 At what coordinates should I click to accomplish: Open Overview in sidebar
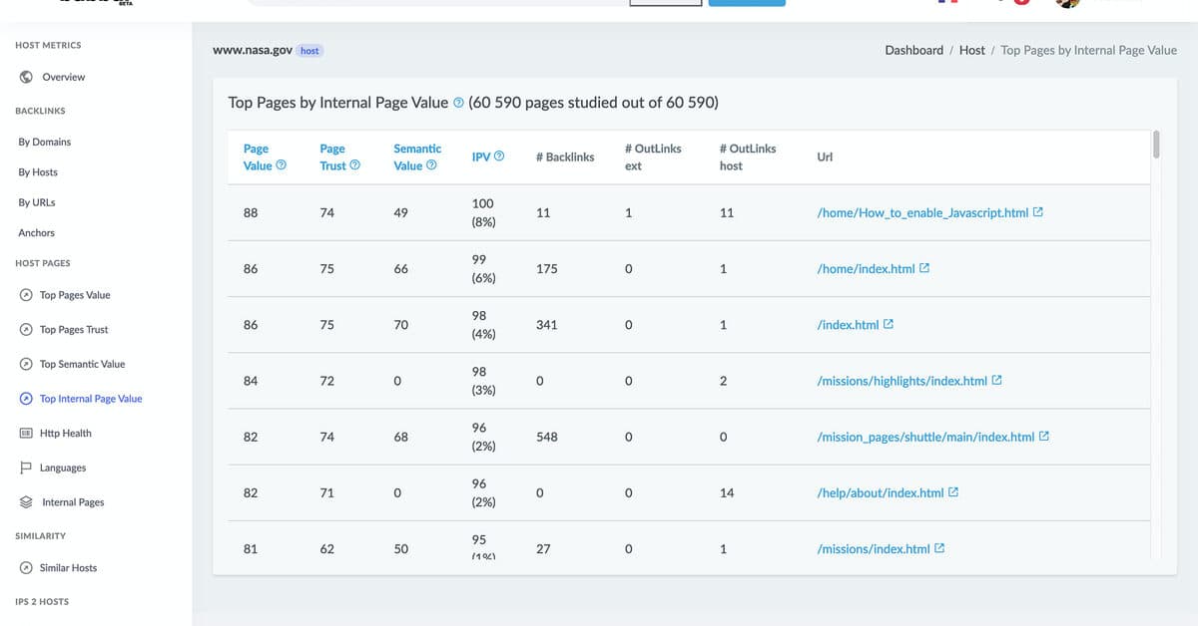tap(63, 77)
